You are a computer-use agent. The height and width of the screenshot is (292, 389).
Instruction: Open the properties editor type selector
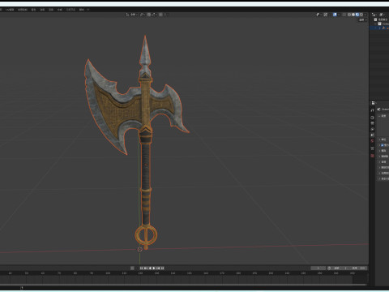(x=374, y=103)
